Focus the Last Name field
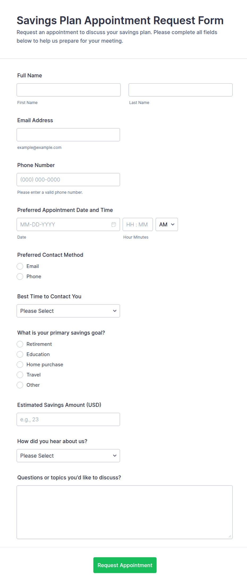The width and height of the screenshot is (247, 586). coord(181,90)
